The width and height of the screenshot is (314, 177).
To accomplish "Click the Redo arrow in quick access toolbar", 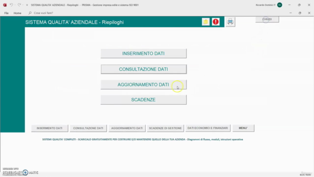I will coord(19,5).
